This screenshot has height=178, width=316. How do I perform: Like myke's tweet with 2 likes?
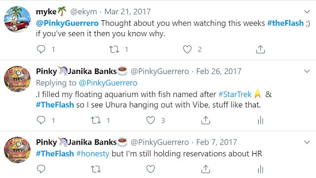[187, 49]
